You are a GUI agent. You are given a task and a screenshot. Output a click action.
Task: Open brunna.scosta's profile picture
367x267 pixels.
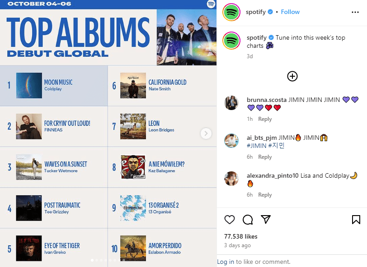click(x=231, y=103)
